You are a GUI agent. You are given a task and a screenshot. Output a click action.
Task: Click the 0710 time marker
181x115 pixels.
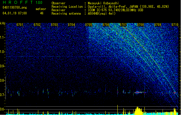click(175, 25)
